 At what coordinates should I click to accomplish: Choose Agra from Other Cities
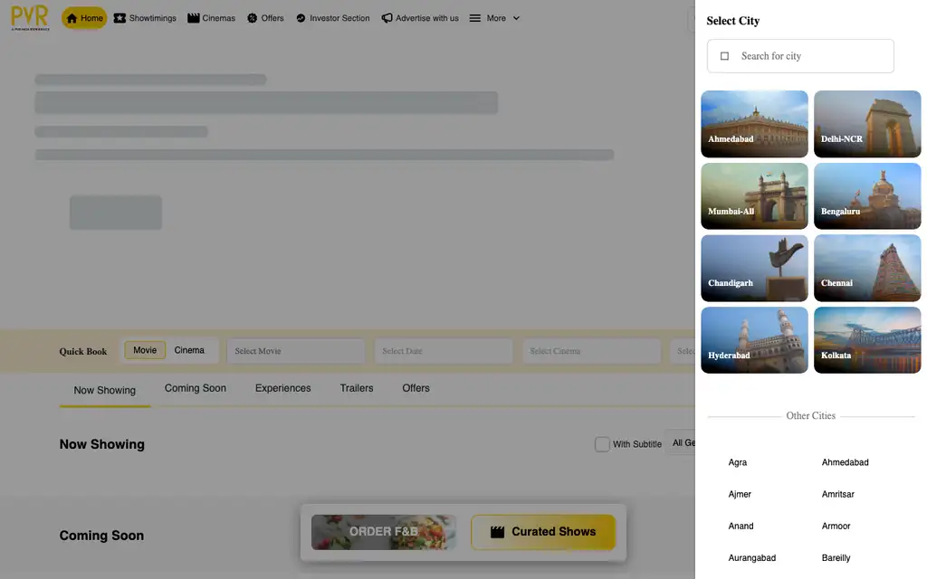click(x=737, y=462)
